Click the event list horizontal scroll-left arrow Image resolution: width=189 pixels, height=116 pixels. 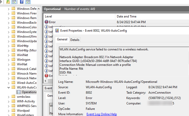pos(45,81)
